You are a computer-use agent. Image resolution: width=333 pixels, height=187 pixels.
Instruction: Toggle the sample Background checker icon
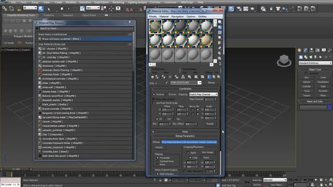coord(220,32)
